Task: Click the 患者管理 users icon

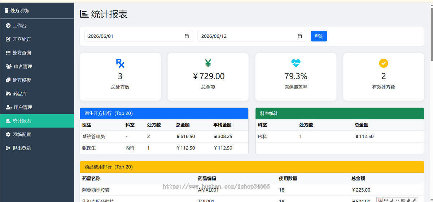Action: click(x=9, y=66)
